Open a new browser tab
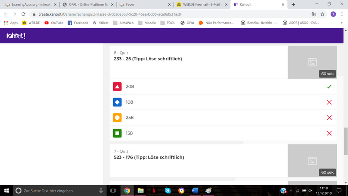The width and height of the screenshot is (348, 196). pos(293,4)
